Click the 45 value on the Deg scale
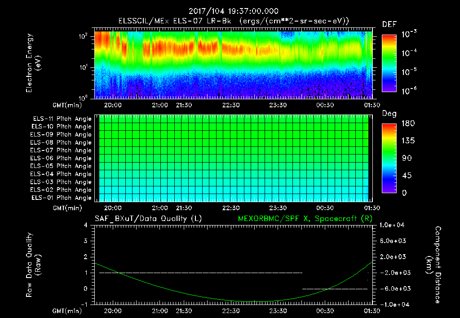Viewport: 460px width, 318px height. pos(408,176)
